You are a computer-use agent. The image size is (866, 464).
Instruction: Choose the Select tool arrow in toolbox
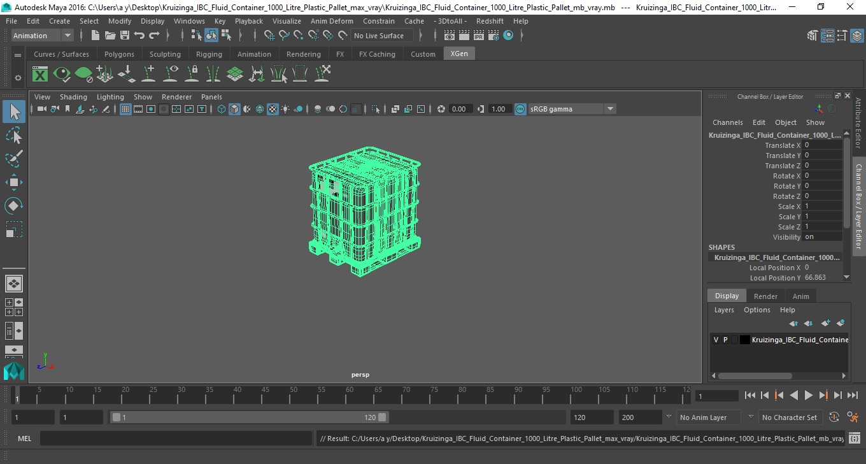point(14,112)
